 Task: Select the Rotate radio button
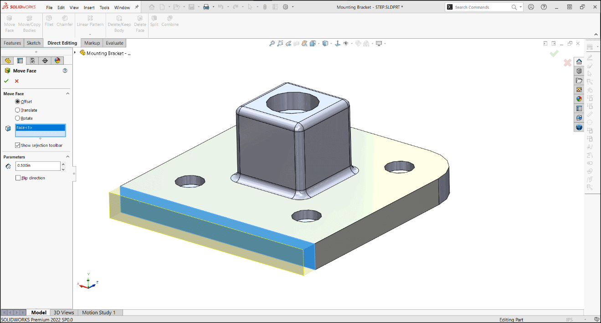[18, 118]
